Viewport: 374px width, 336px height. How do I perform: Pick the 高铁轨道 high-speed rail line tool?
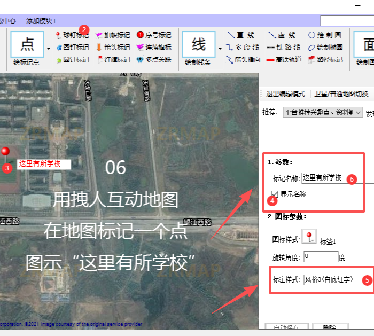[284, 59]
